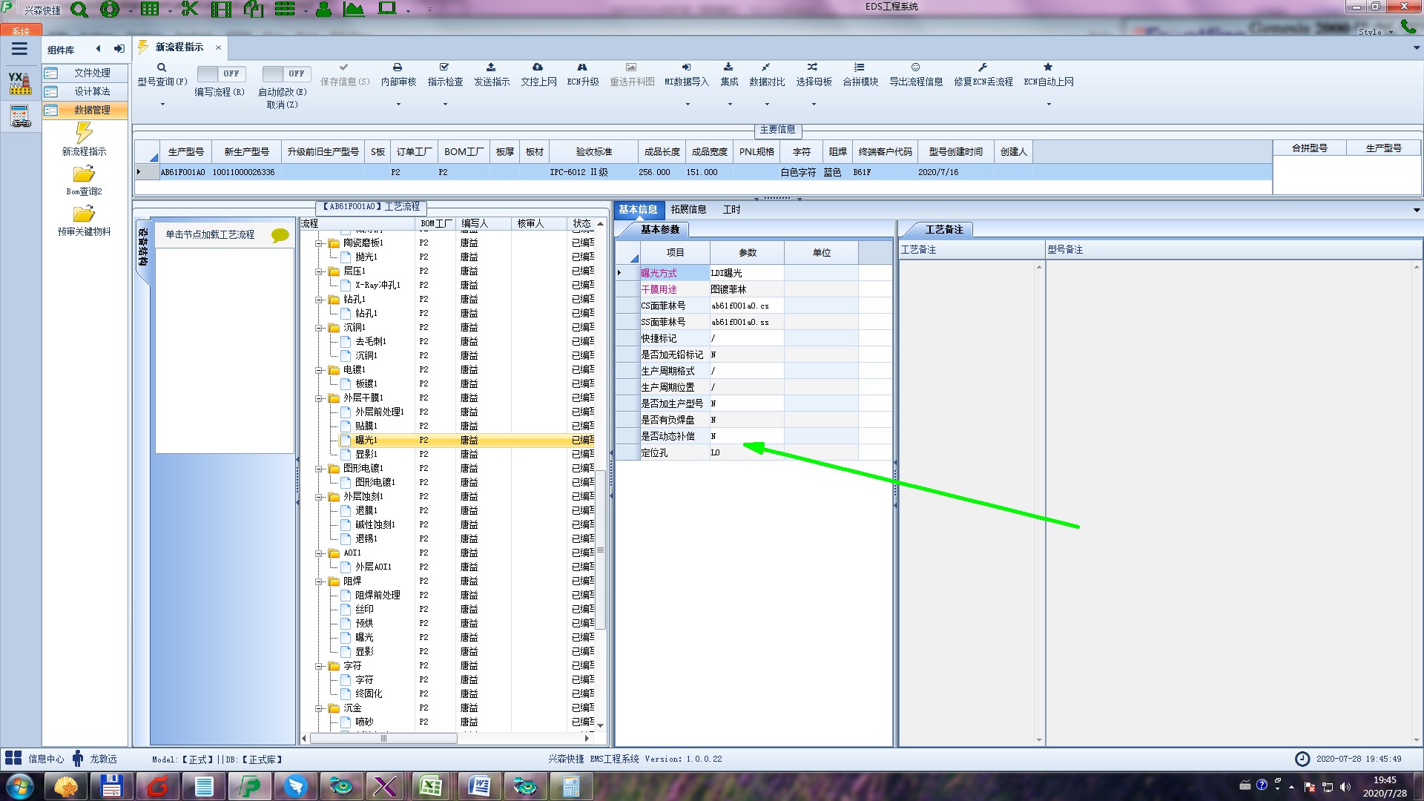Toggle the 自动修改 OFF switch
This screenshot has width=1424, height=801.
tap(286, 73)
